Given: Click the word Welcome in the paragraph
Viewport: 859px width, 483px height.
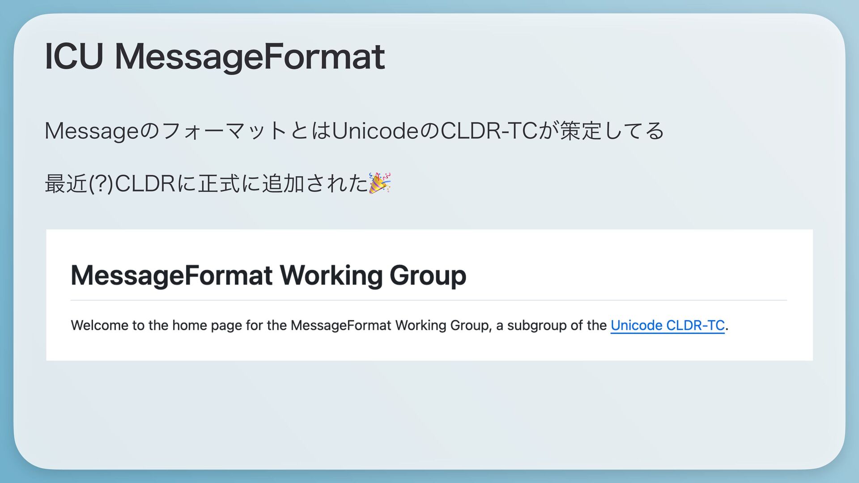Looking at the screenshot, I should pyautogui.click(x=99, y=326).
